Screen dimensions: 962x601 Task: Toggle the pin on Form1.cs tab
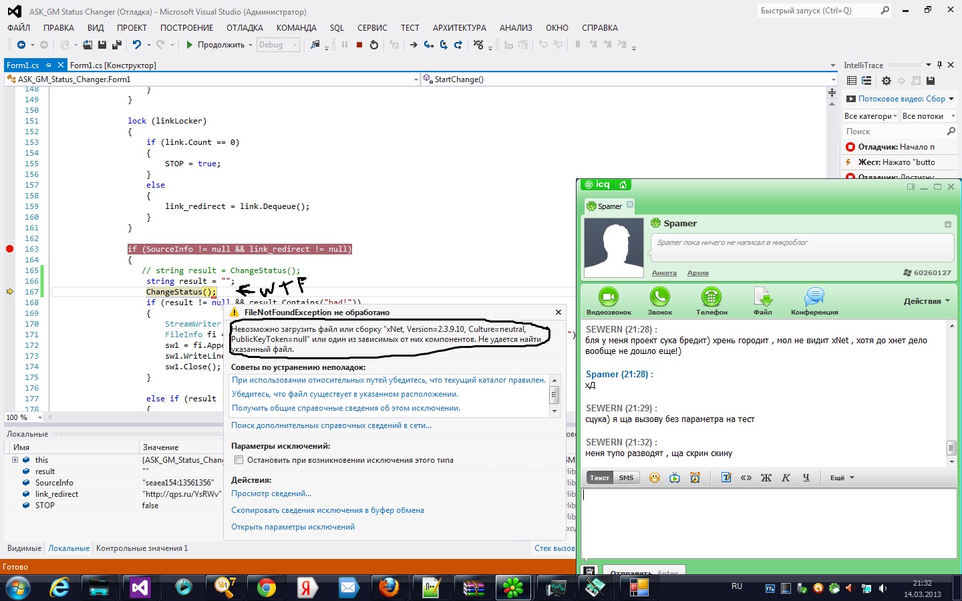(49, 65)
